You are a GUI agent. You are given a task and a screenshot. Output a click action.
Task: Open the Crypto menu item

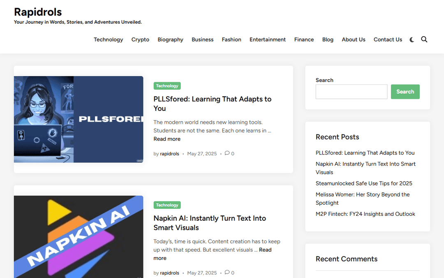(x=140, y=40)
